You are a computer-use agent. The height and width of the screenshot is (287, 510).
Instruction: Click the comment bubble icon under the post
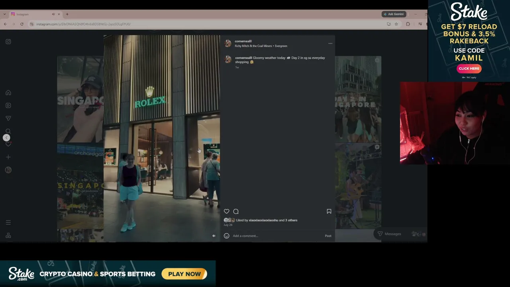236,211
